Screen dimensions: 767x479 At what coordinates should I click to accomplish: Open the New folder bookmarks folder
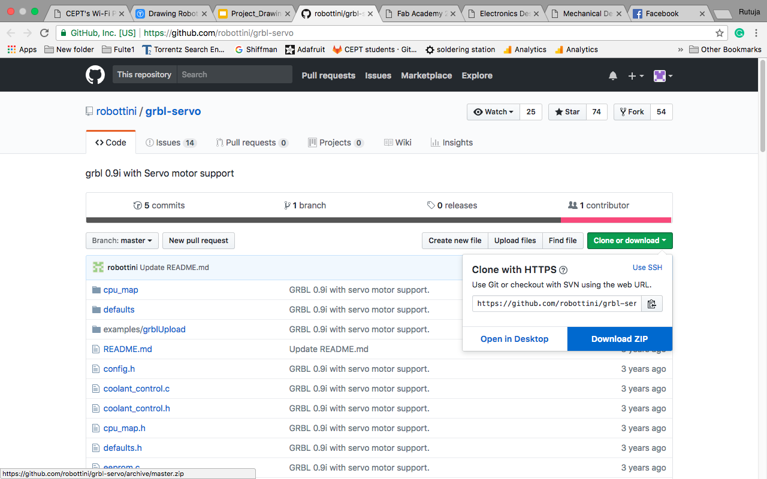click(x=69, y=50)
